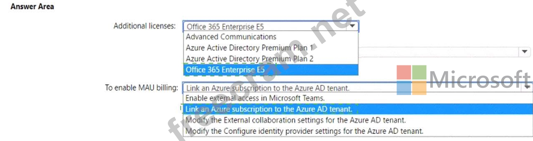Click the Microsoft four-square logo
Screen dimensions: 533x141
coord(411,80)
